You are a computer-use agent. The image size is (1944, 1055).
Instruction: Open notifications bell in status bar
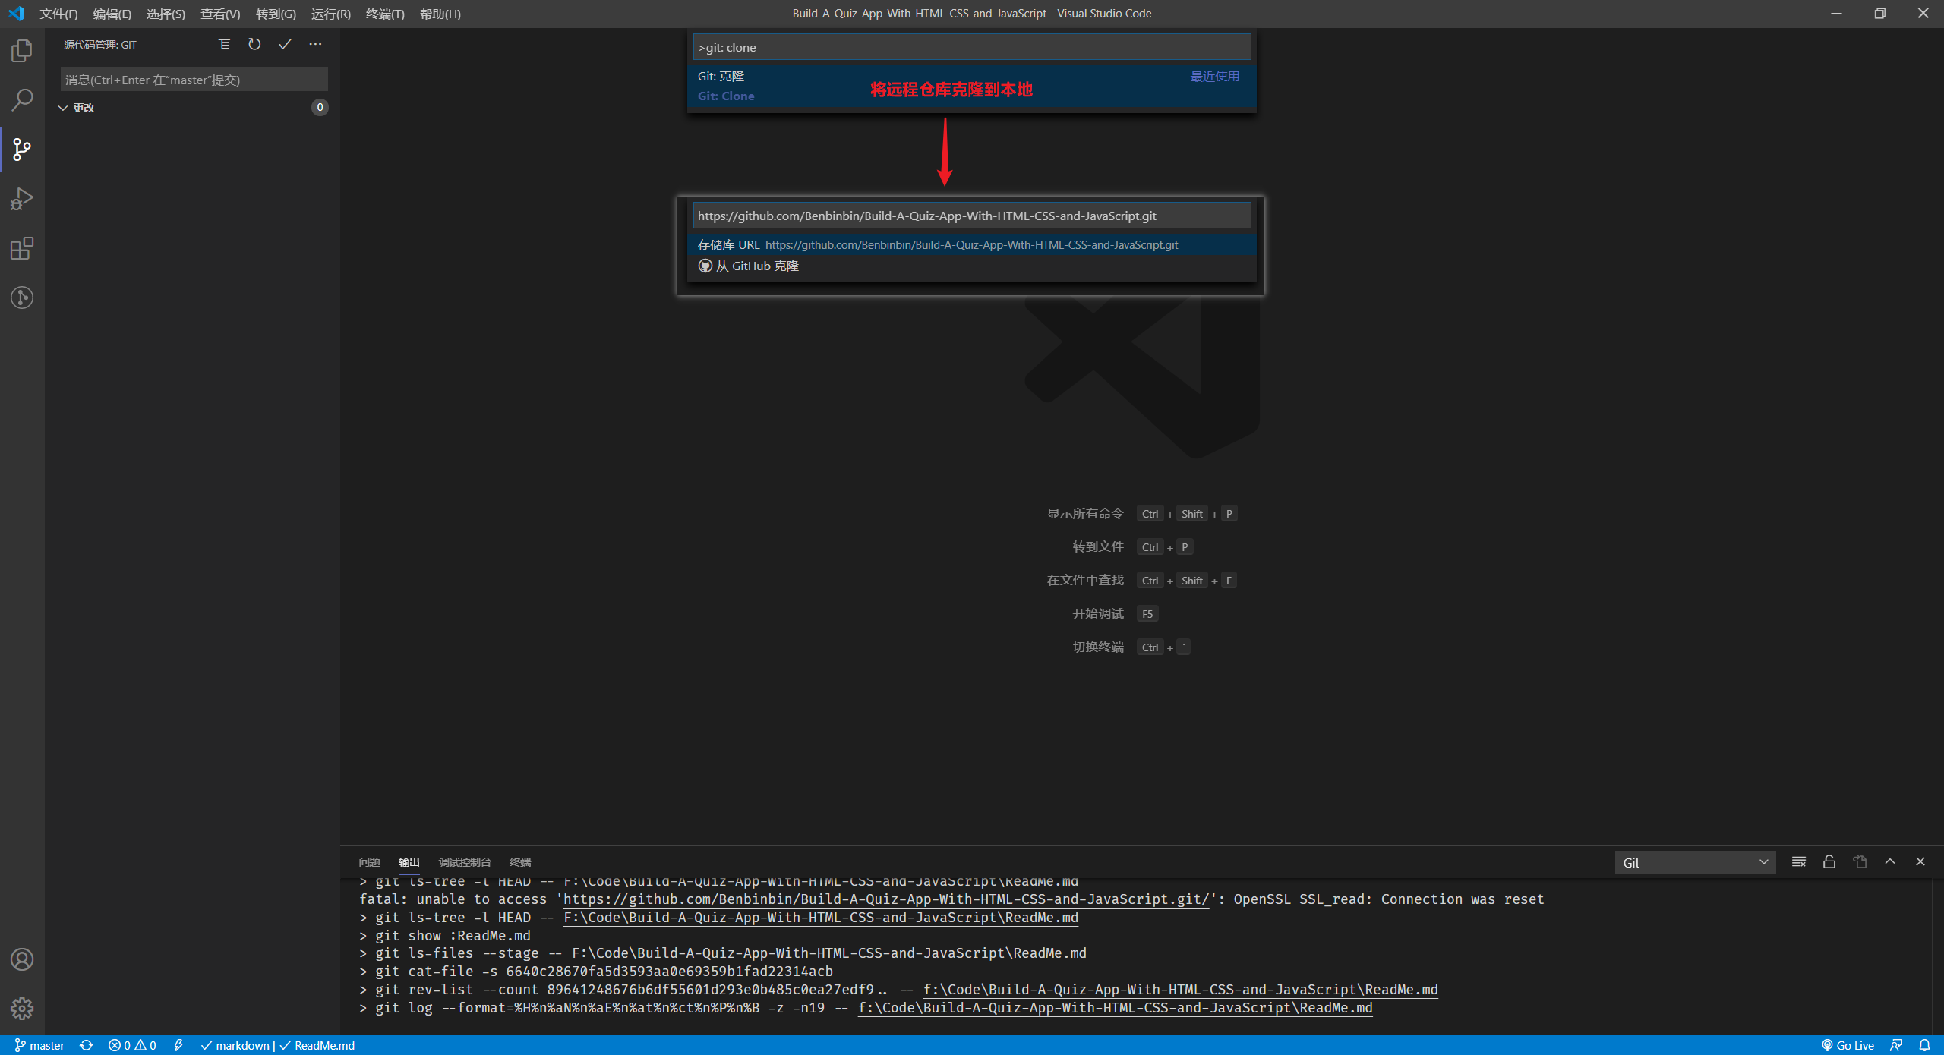point(1924,1045)
